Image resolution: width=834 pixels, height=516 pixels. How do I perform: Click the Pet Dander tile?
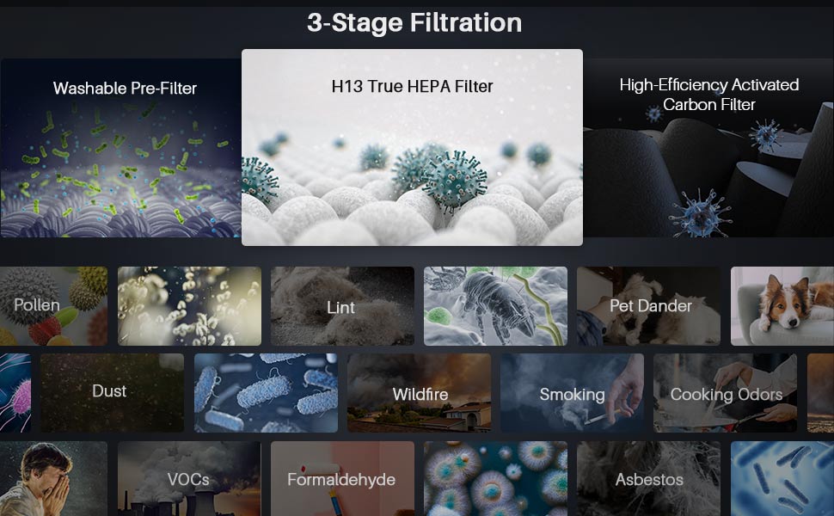click(x=649, y=306)
